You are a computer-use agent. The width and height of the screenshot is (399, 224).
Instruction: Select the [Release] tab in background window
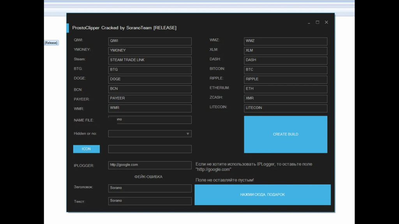click(x=51, y=43)
